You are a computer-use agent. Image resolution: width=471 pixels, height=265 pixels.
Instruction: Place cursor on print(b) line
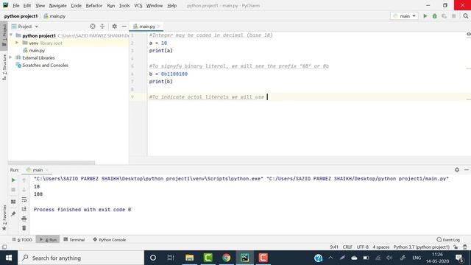coord(160,82)
